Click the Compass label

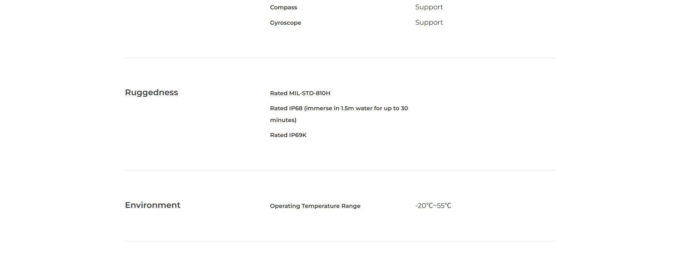(x=283, y=8)
